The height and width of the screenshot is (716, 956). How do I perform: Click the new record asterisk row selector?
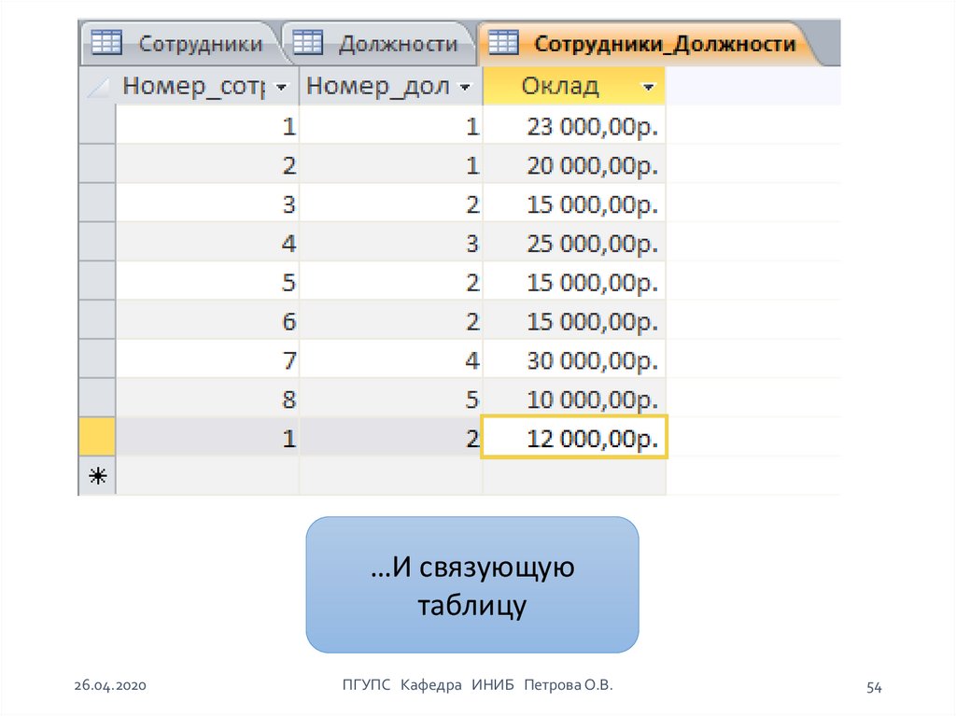[x=97, y=477]
